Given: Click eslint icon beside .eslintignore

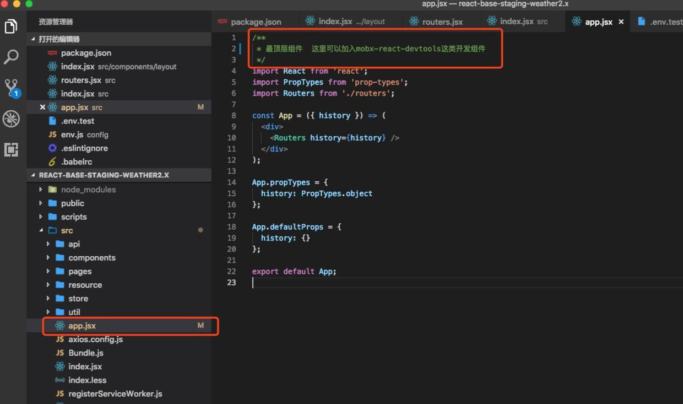Looking at the screenshot, I should pos(52,148).
